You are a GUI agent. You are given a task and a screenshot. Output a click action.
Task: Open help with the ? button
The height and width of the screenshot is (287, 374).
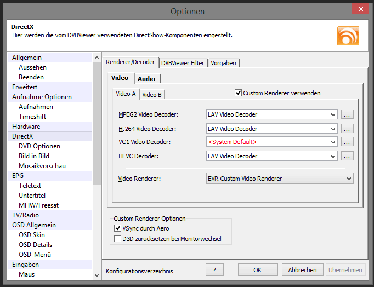[x=214, y=270]
